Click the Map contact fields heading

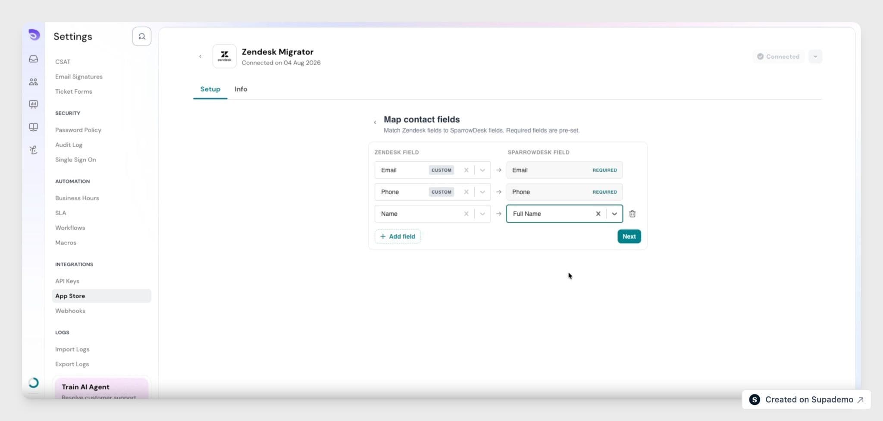point(422,119)
